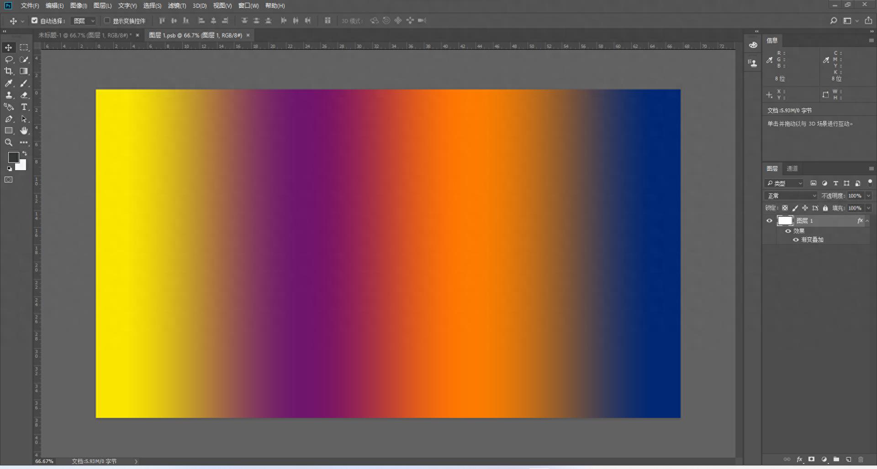The width and height of the screenshot is (877, 469).
Task: Select the Zoom tool
Action: (9, 142)
